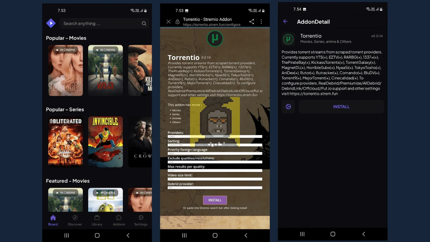
Task: Tap the padlock icon beside the Torrentio URL
Action: click(178, 22)
